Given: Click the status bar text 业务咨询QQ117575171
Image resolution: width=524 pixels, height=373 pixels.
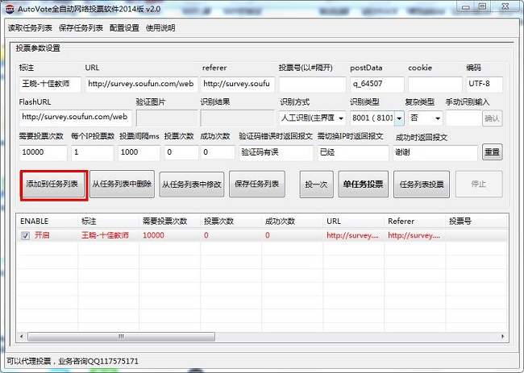Looking at the screenshot, I should pyautogui.click(x=98, y=361).
